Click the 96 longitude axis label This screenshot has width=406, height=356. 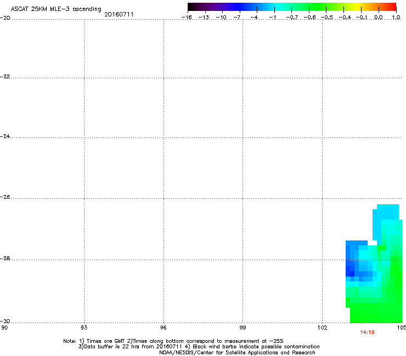click(163, 328)
